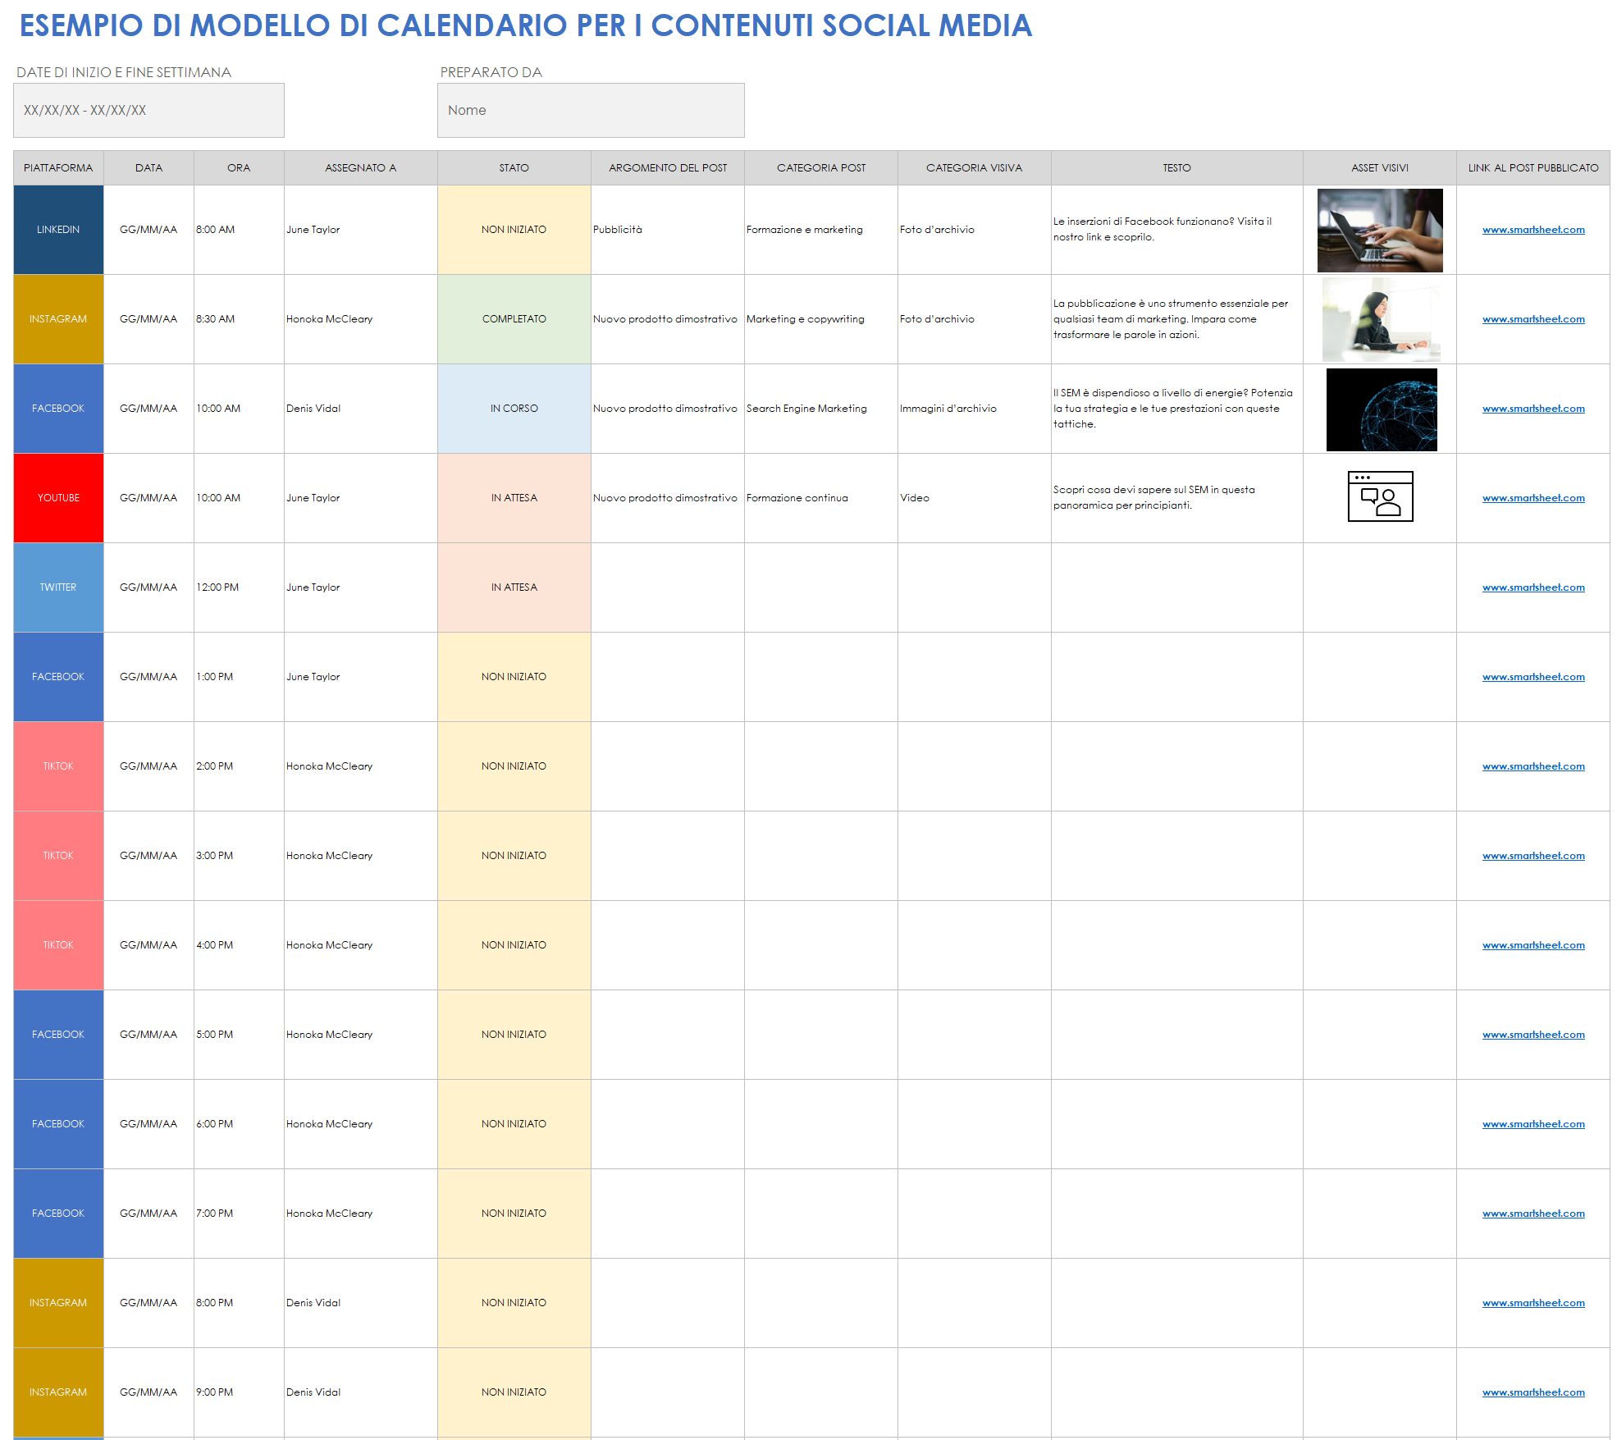Screen dimensions: 1617x1440
Task: Open the network globe thumbnail in Facebook row
Action: tap(1382, 409)
